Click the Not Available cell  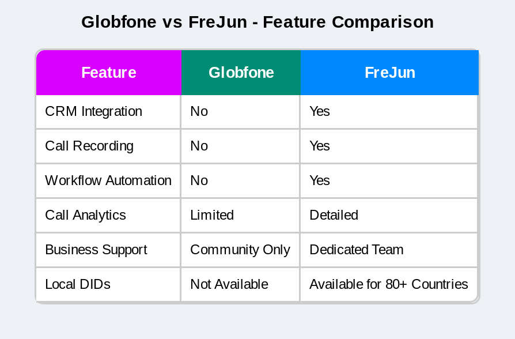tap(229, 284)
